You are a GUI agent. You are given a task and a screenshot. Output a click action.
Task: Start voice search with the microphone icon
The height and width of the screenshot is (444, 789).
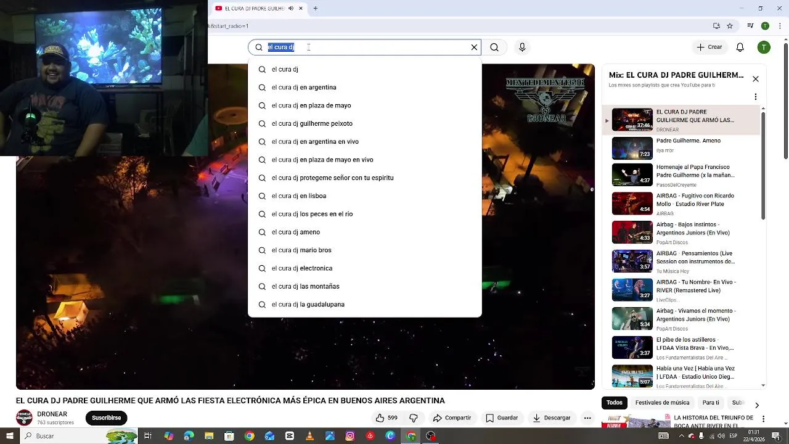(522, 47)
